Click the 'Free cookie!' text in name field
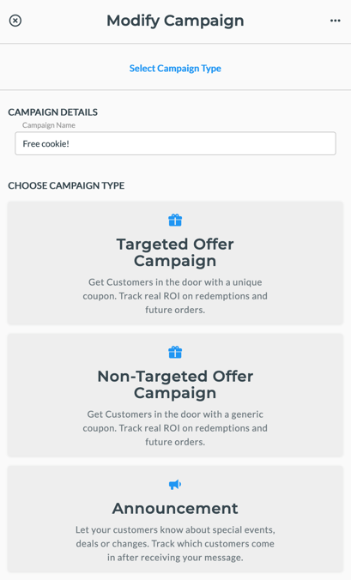The width and height of the screenshot is (351, 580). pos(45,144)
